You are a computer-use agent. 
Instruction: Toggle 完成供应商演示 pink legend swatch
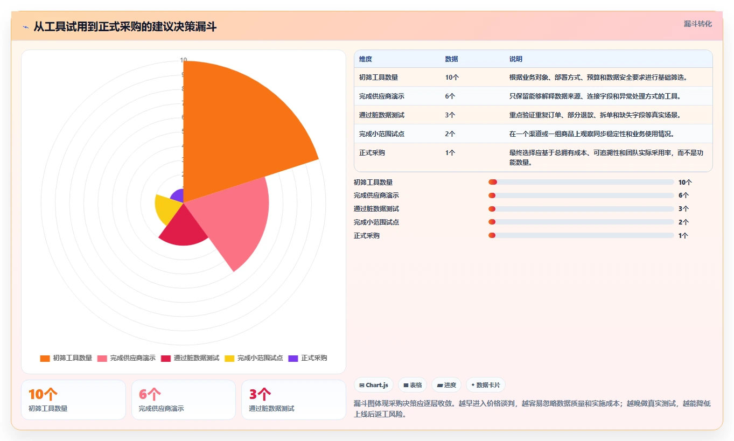(x=102, y=358)
